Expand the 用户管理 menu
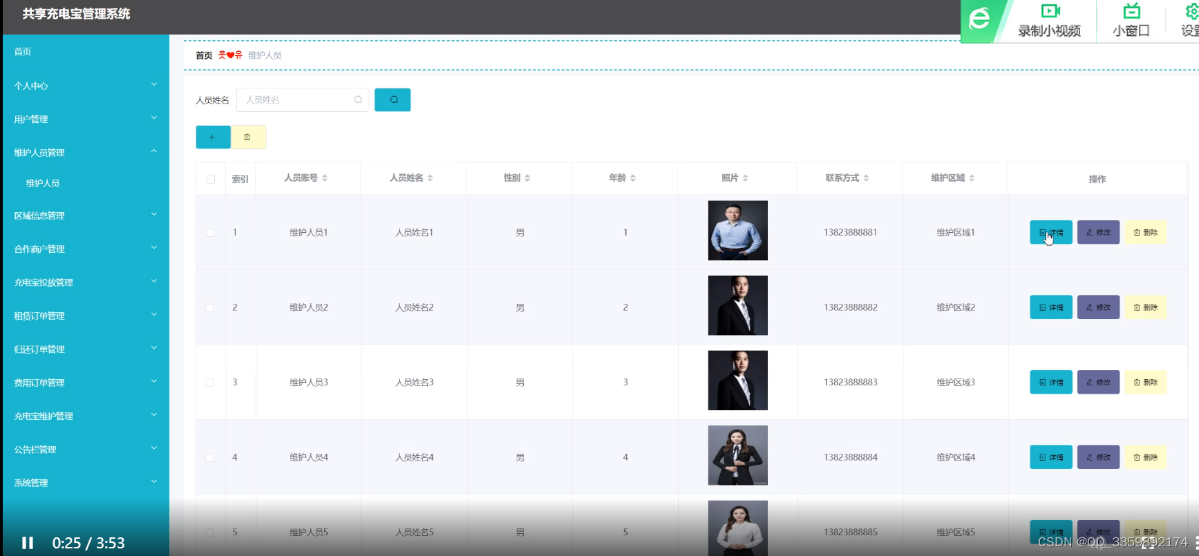 pyautogui.click(x=86, y=119)
